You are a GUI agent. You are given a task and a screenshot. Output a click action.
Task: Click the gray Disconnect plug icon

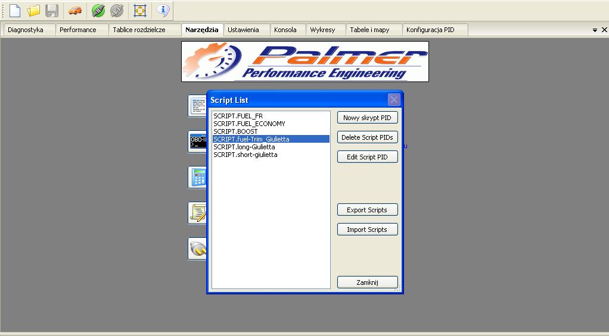[117, 11]
